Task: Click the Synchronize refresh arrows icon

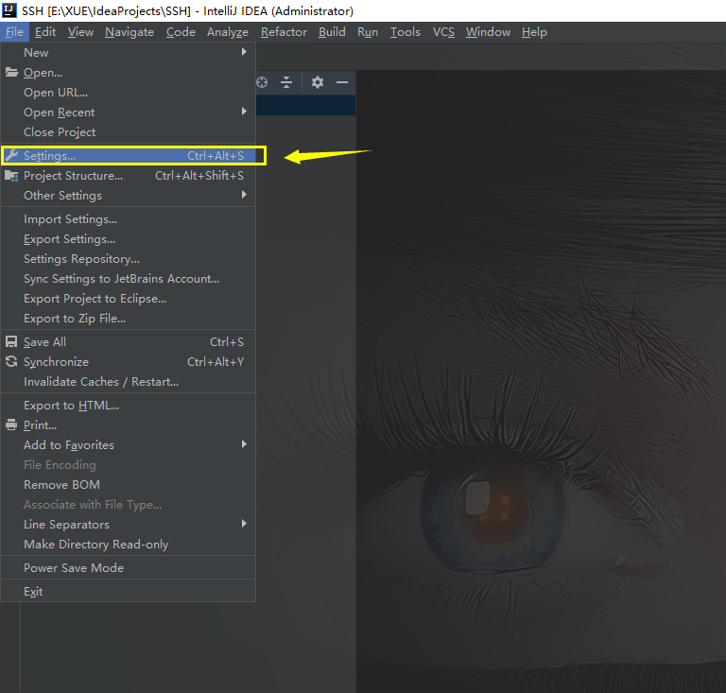Action: (x=11, y=361)
